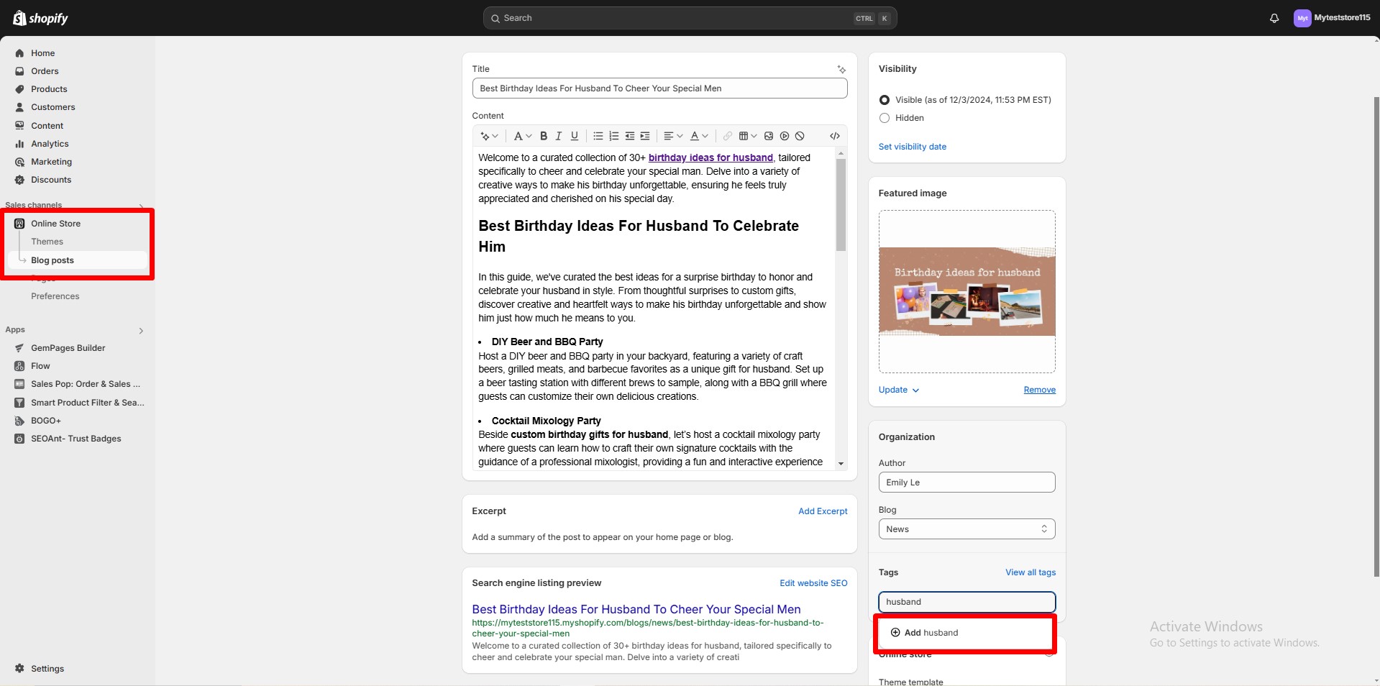Insert a link in the content
This screenshot has width=1380, height=686.
click(728, 136)
